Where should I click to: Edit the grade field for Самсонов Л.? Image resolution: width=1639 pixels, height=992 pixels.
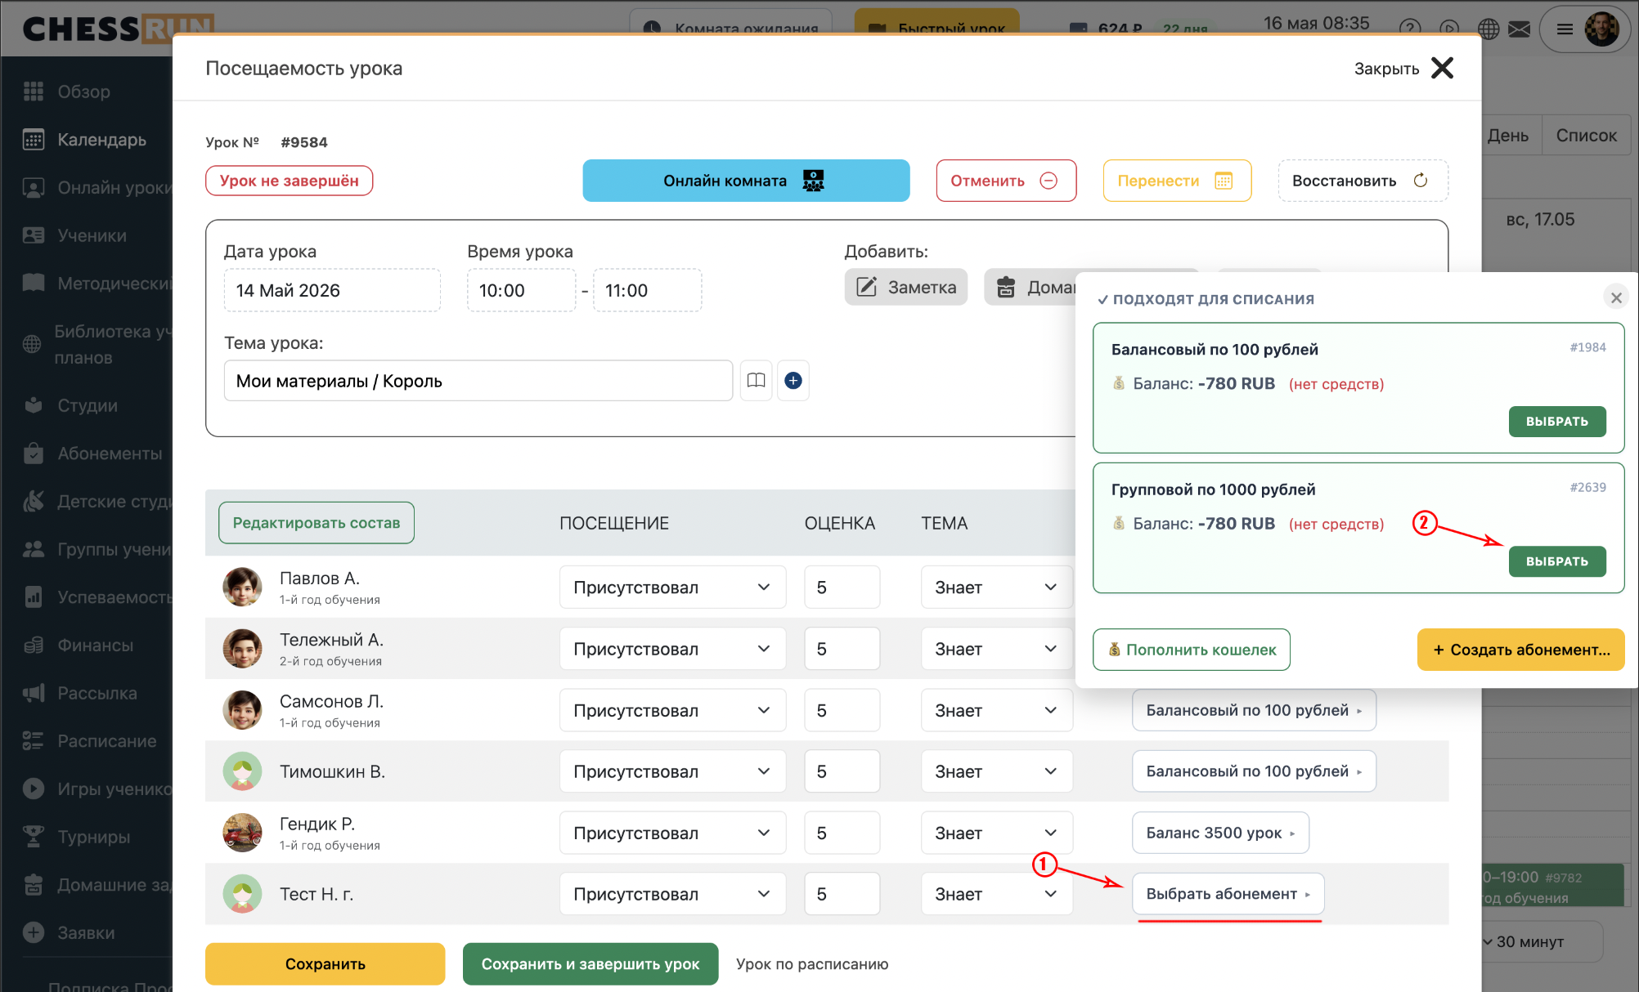842,710
